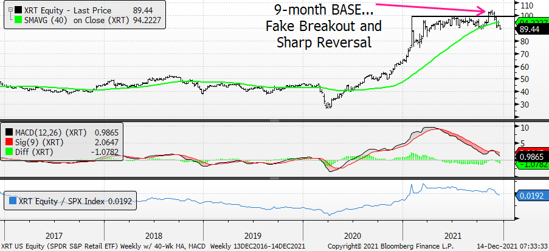Select the 'Diff (XRT)' legend label
This screenshot has width=549, height=251.
tap(33, 151)
